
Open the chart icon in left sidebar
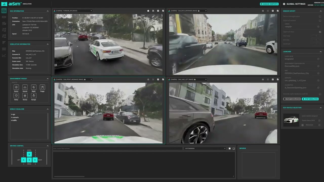[x=4, y=55]
